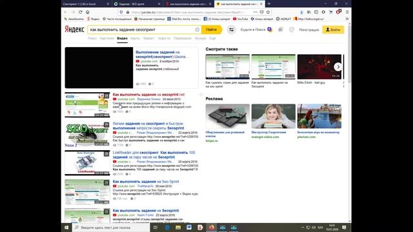
Task: Open Word from the taskbar
Action: click(189, 227)
